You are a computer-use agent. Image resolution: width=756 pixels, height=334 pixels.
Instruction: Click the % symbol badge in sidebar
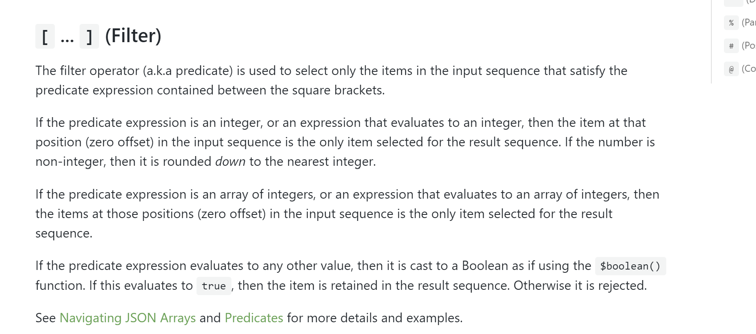731,23
